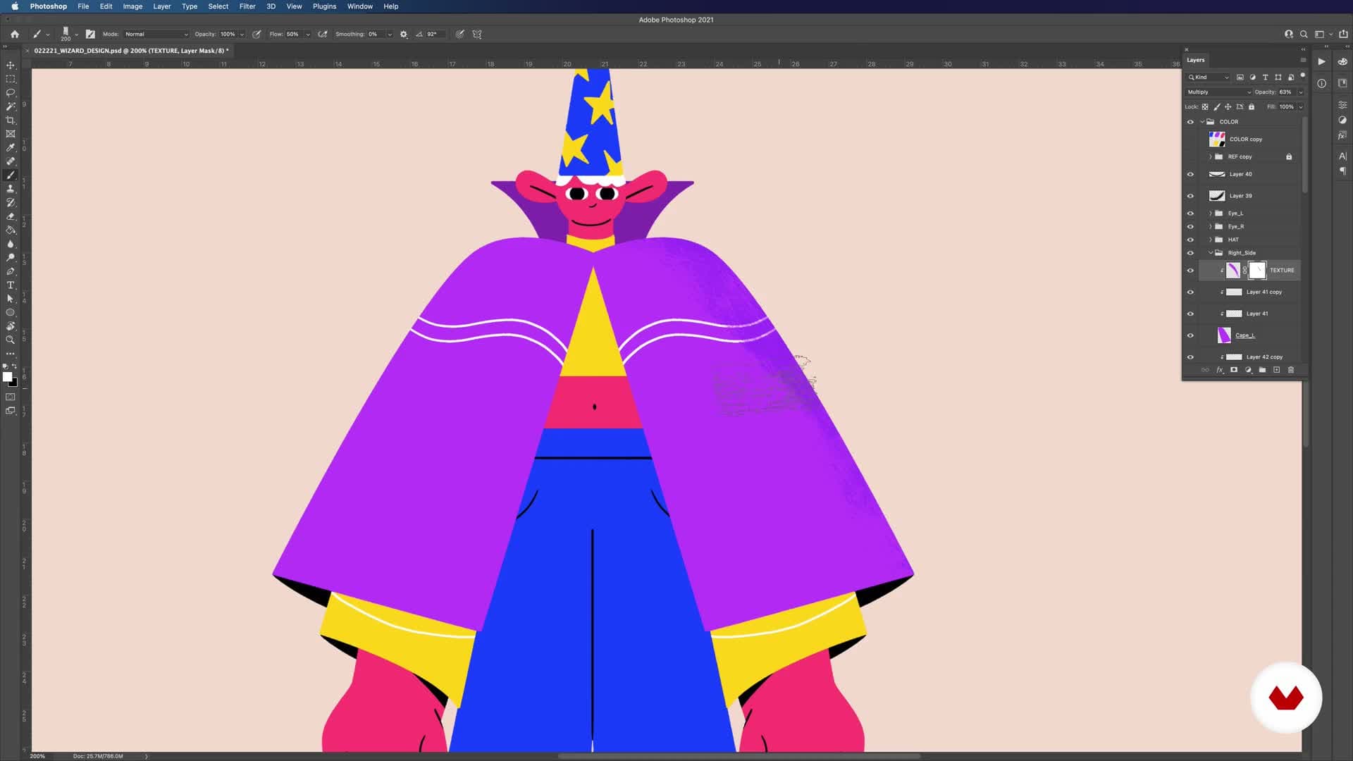Click the TEXTURE layer mask thumbnail
The height and width of the screenshot is (761, 1353).
[x=1257, y=271]
